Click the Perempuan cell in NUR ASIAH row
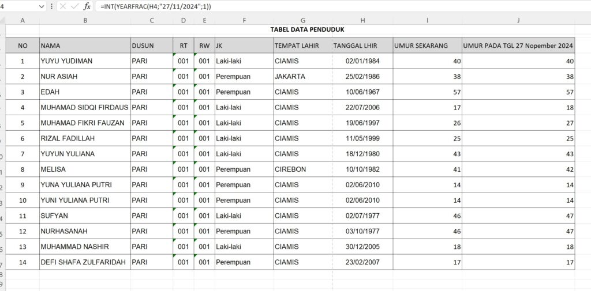The height and width of the screenshot is (291, 591). tap(245, 77)
